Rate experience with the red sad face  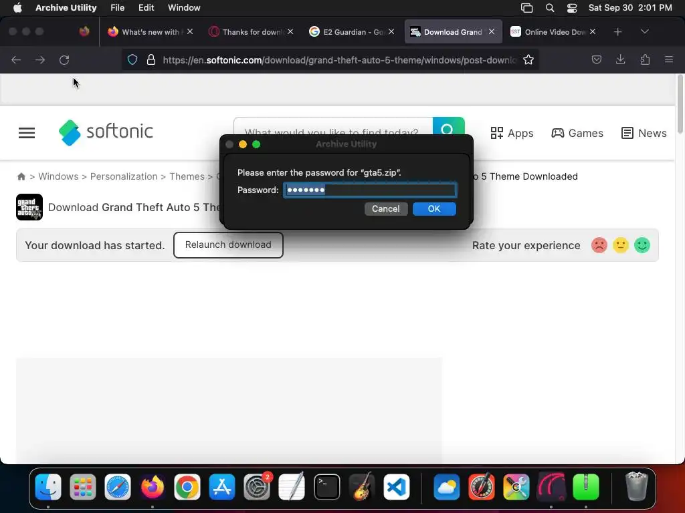click(599, 245)
